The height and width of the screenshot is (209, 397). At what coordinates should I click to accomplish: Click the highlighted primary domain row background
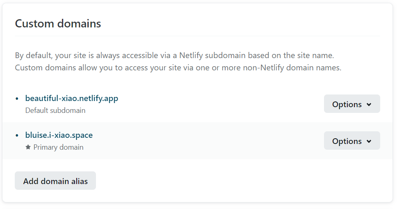pos(205,141)
